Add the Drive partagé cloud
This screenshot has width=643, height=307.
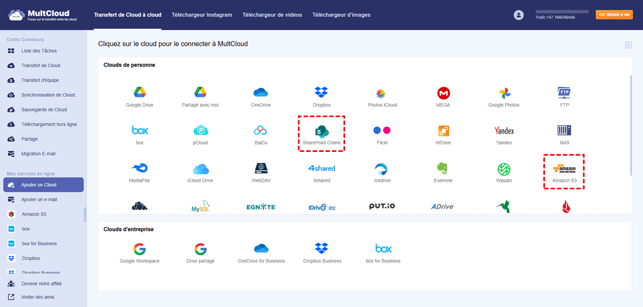[200, 253]
